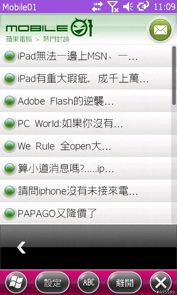Viewport: 177px width, 295px height.
Task: Open thread 請問iphone沒有未接來電
Action: pyautogui.click(x=86, y=191)
